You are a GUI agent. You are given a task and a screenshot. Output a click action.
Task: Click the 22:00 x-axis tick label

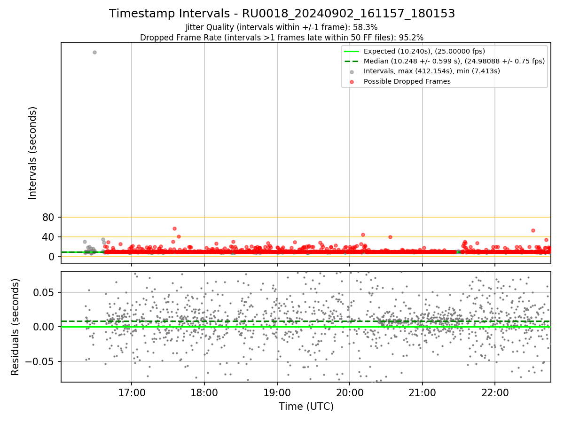pos(495,392)
